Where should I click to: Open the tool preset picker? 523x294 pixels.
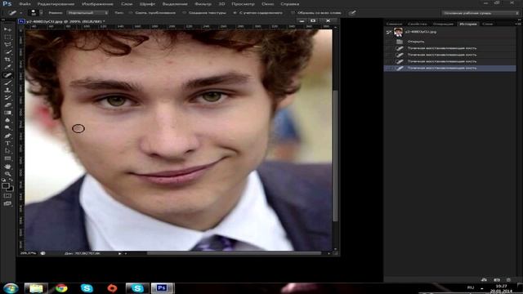point(15,13)
